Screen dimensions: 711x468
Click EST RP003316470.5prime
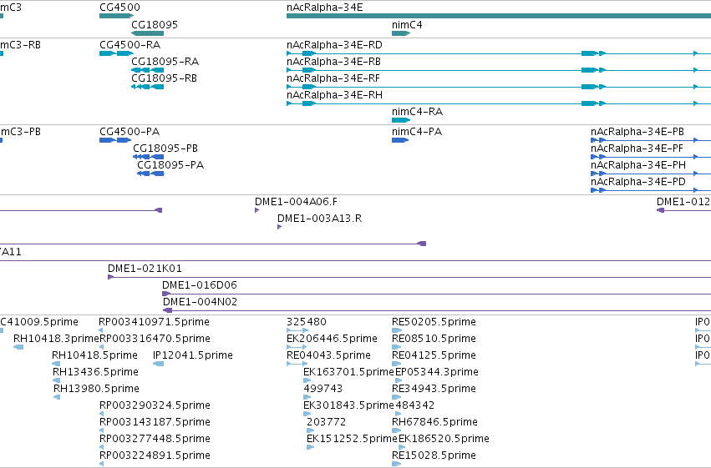click(x=102, y=347)
